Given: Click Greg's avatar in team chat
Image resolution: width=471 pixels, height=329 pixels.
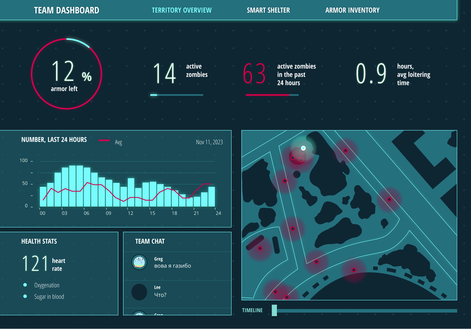Looking at the screenshot, I should (139, 262).
